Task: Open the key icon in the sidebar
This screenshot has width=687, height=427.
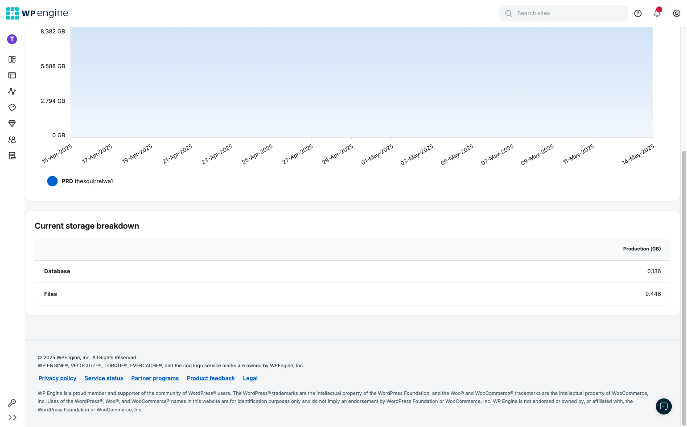Action: tap(12, 403)
